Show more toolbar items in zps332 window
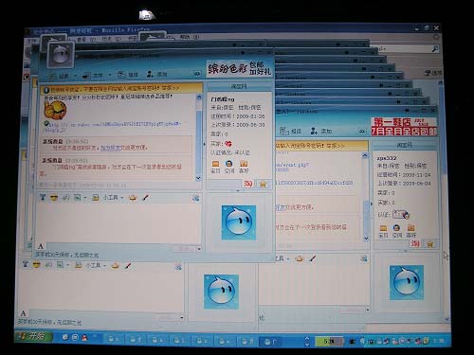The height and width of the screenshot is (355, 474). point(362,131)
